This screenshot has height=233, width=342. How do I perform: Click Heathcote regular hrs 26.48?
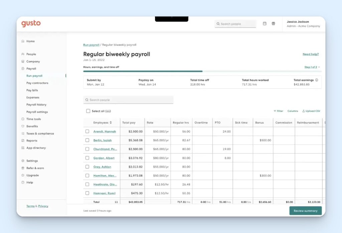[x=181, y=184]
